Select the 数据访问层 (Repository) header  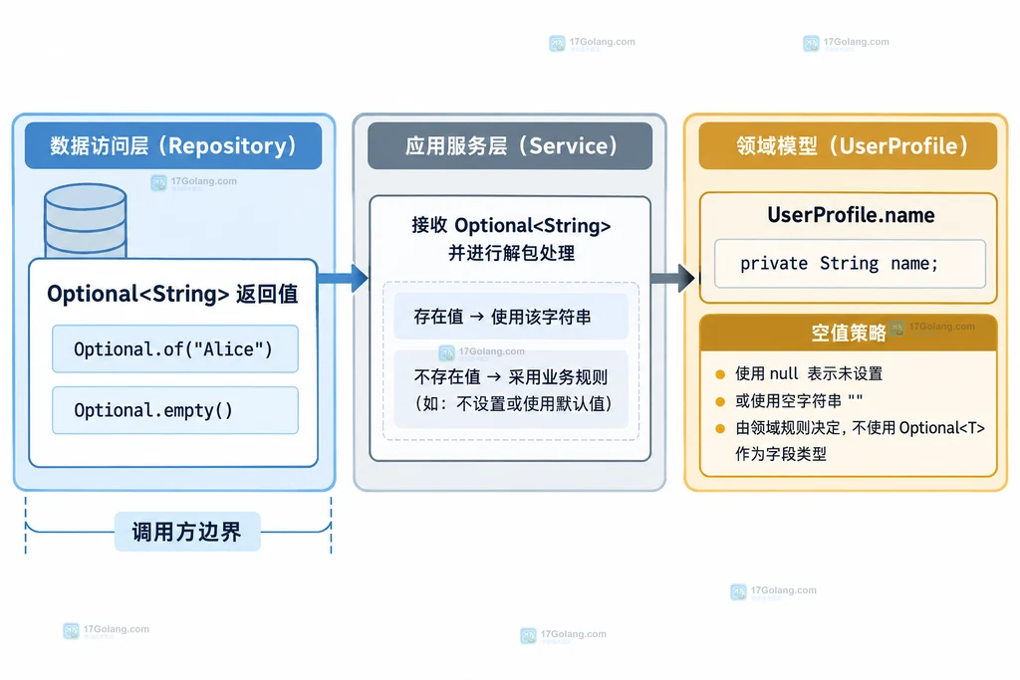pyautogui.click(x=173, y=145)
